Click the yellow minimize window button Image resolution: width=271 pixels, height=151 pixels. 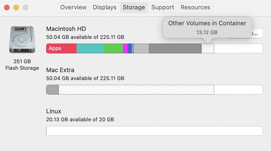(16, 8)
